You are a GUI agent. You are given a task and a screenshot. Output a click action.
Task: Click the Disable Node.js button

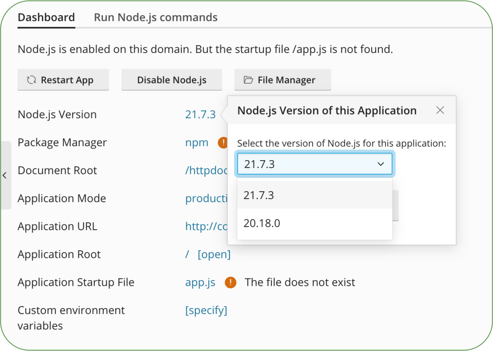(172, 80)
